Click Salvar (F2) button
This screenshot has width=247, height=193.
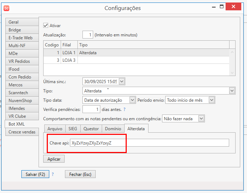pos(35,174)
